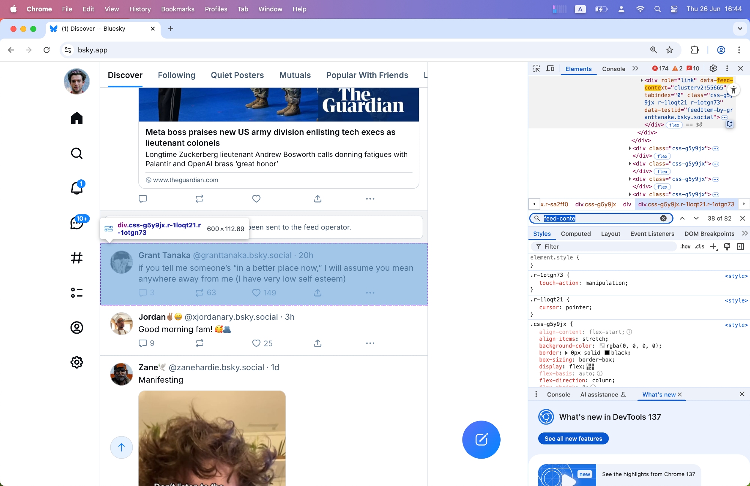Repost the Guardian article post
Viewport: 750px width, 486px height.
(x=199, y=199)
